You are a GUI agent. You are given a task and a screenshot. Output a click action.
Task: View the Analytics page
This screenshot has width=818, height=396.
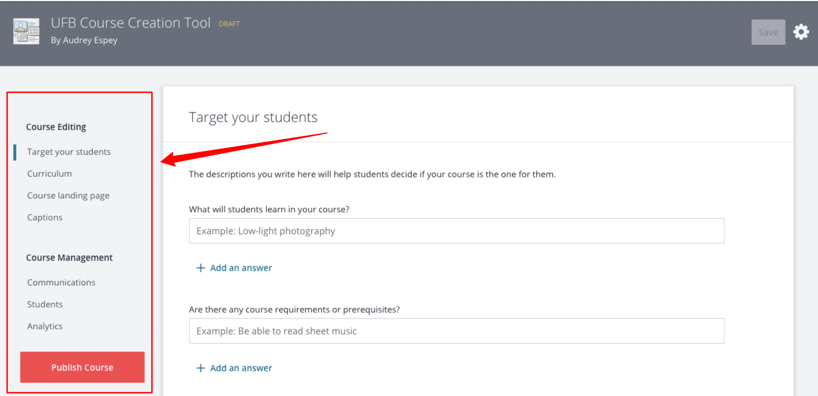click(44, 326)
